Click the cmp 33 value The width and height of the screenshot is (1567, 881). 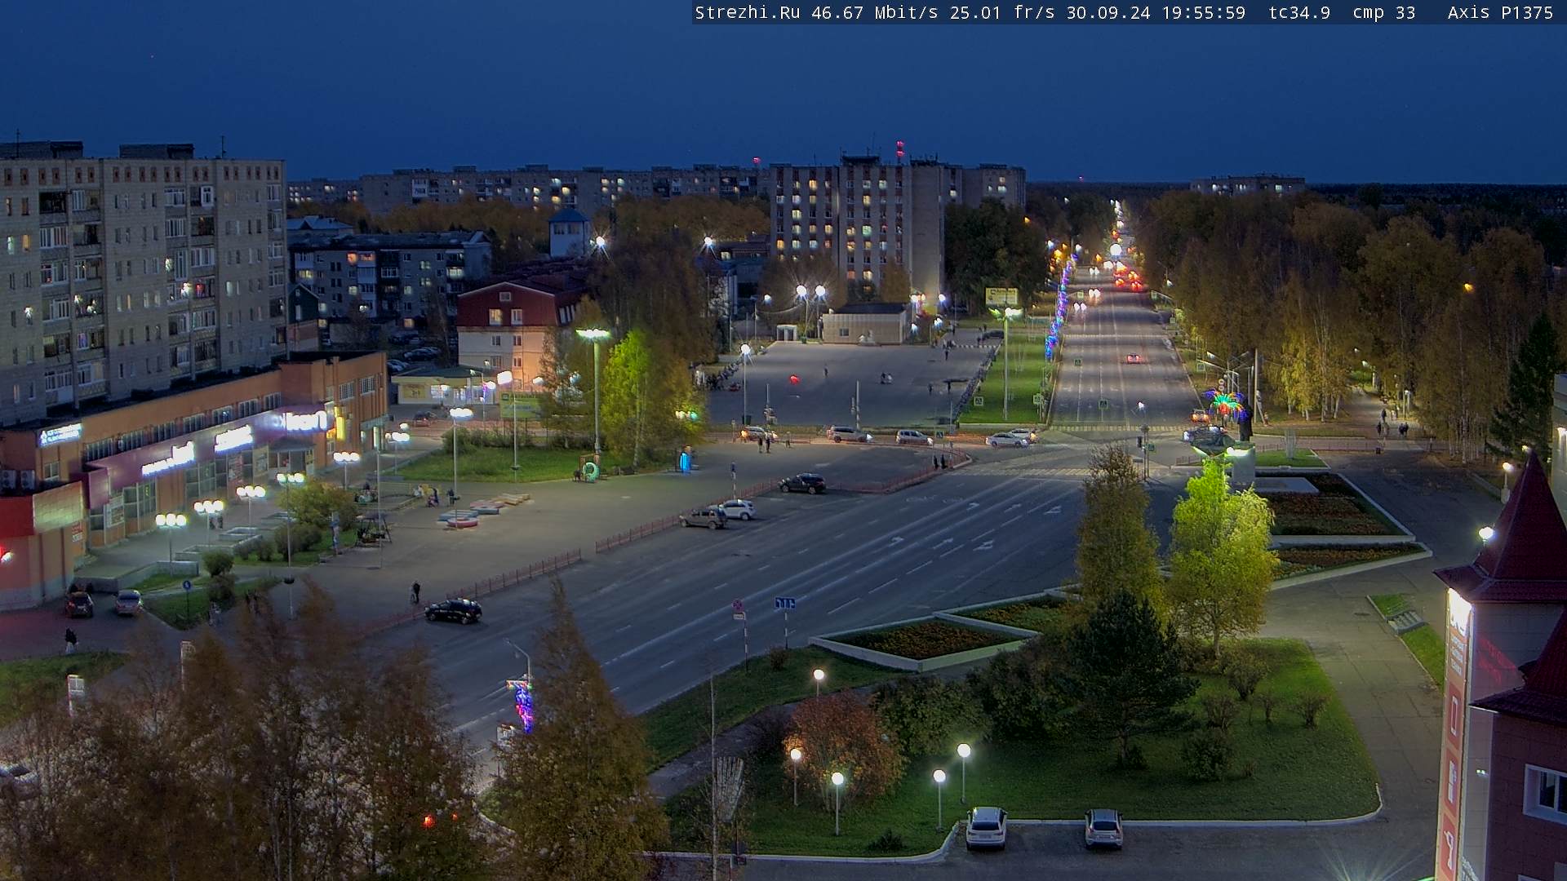[1383, 13]
